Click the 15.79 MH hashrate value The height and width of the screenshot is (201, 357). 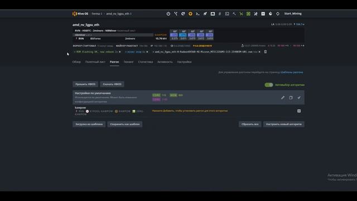(161, 39)
